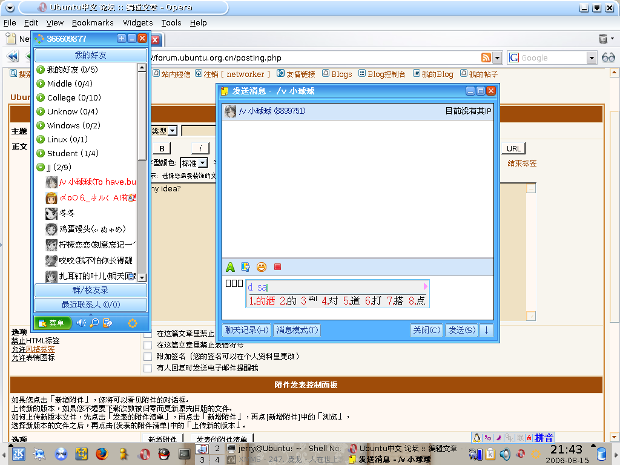Switch to virtual desktop 4 in pager
The width and height of the screenshot is (620, 465).
[217, 460]
